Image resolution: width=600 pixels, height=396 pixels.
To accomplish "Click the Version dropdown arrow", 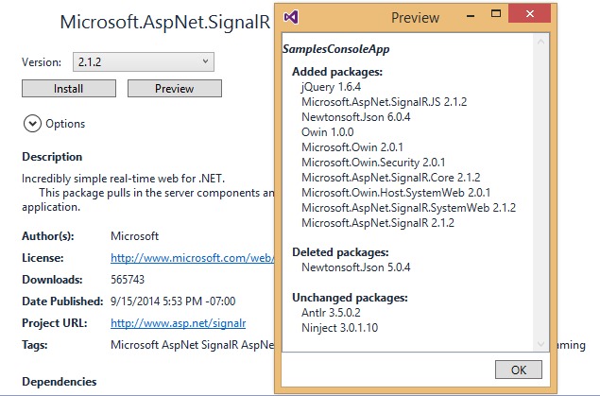I will click(205, 61).
